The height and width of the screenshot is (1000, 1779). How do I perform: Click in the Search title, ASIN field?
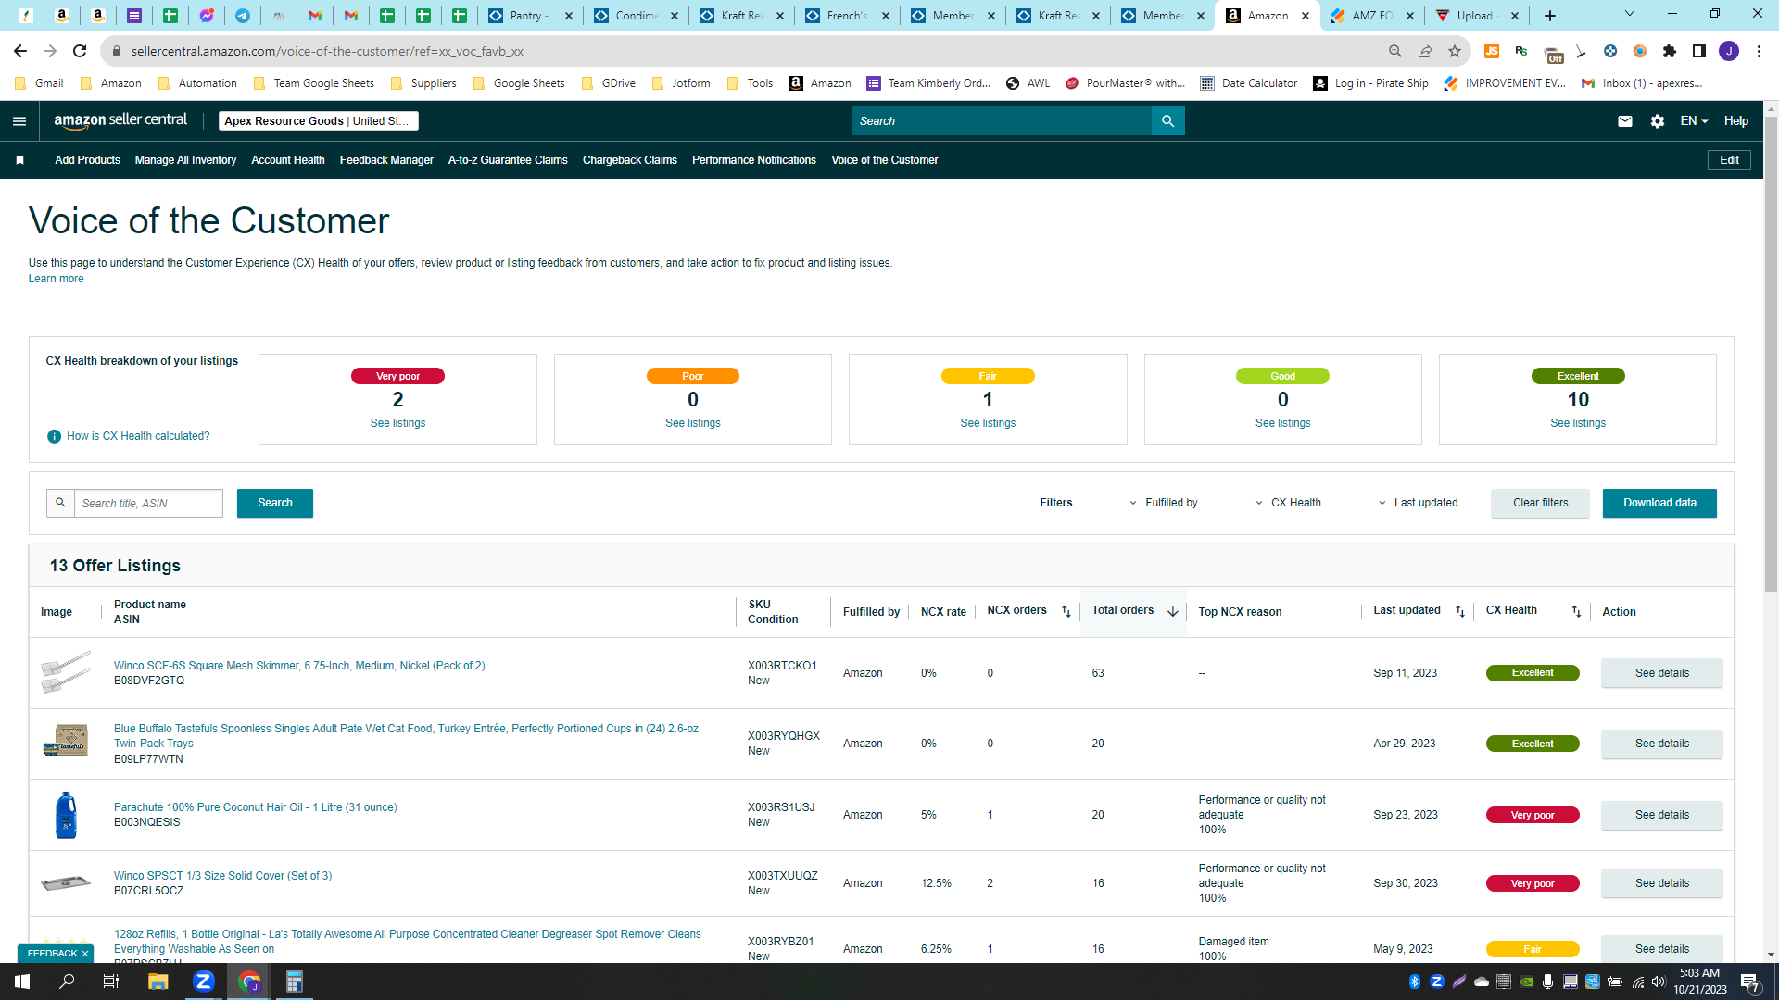[x=148, y=503]
